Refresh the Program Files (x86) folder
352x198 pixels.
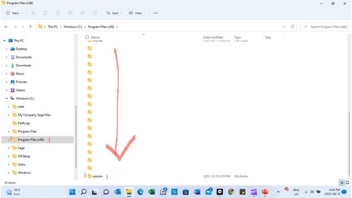[292, 26]
